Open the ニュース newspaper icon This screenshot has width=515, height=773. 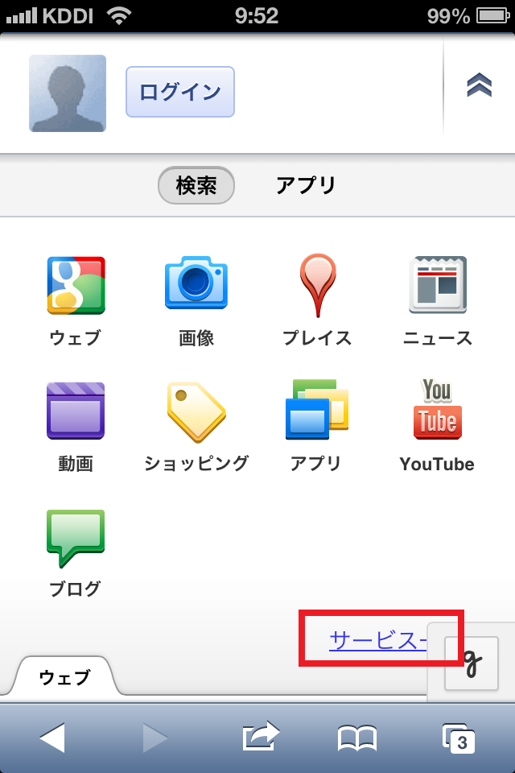click(438, 284)
